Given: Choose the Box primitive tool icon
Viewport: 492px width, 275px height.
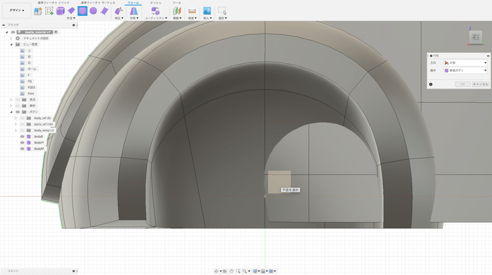Looking at the screenshot, I should (x=60, y=11).
